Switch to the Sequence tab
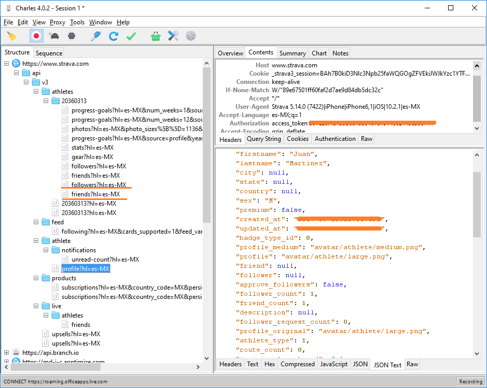Viewport: 487px width, 388px height. pos(49,53)
